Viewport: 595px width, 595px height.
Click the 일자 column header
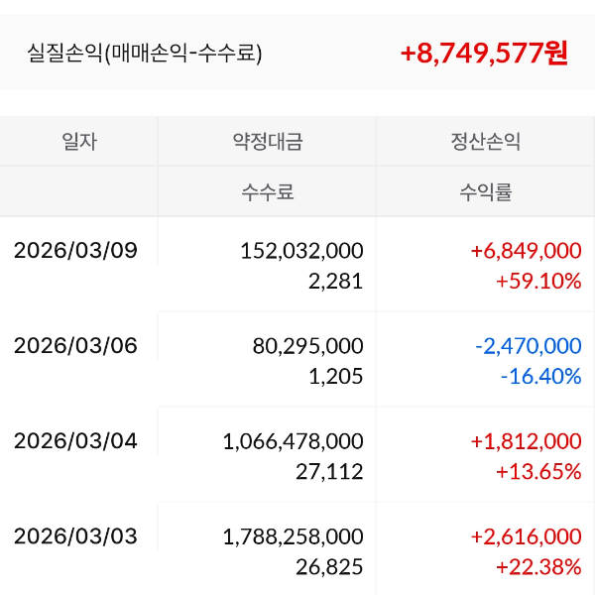(x=79, y=142)
